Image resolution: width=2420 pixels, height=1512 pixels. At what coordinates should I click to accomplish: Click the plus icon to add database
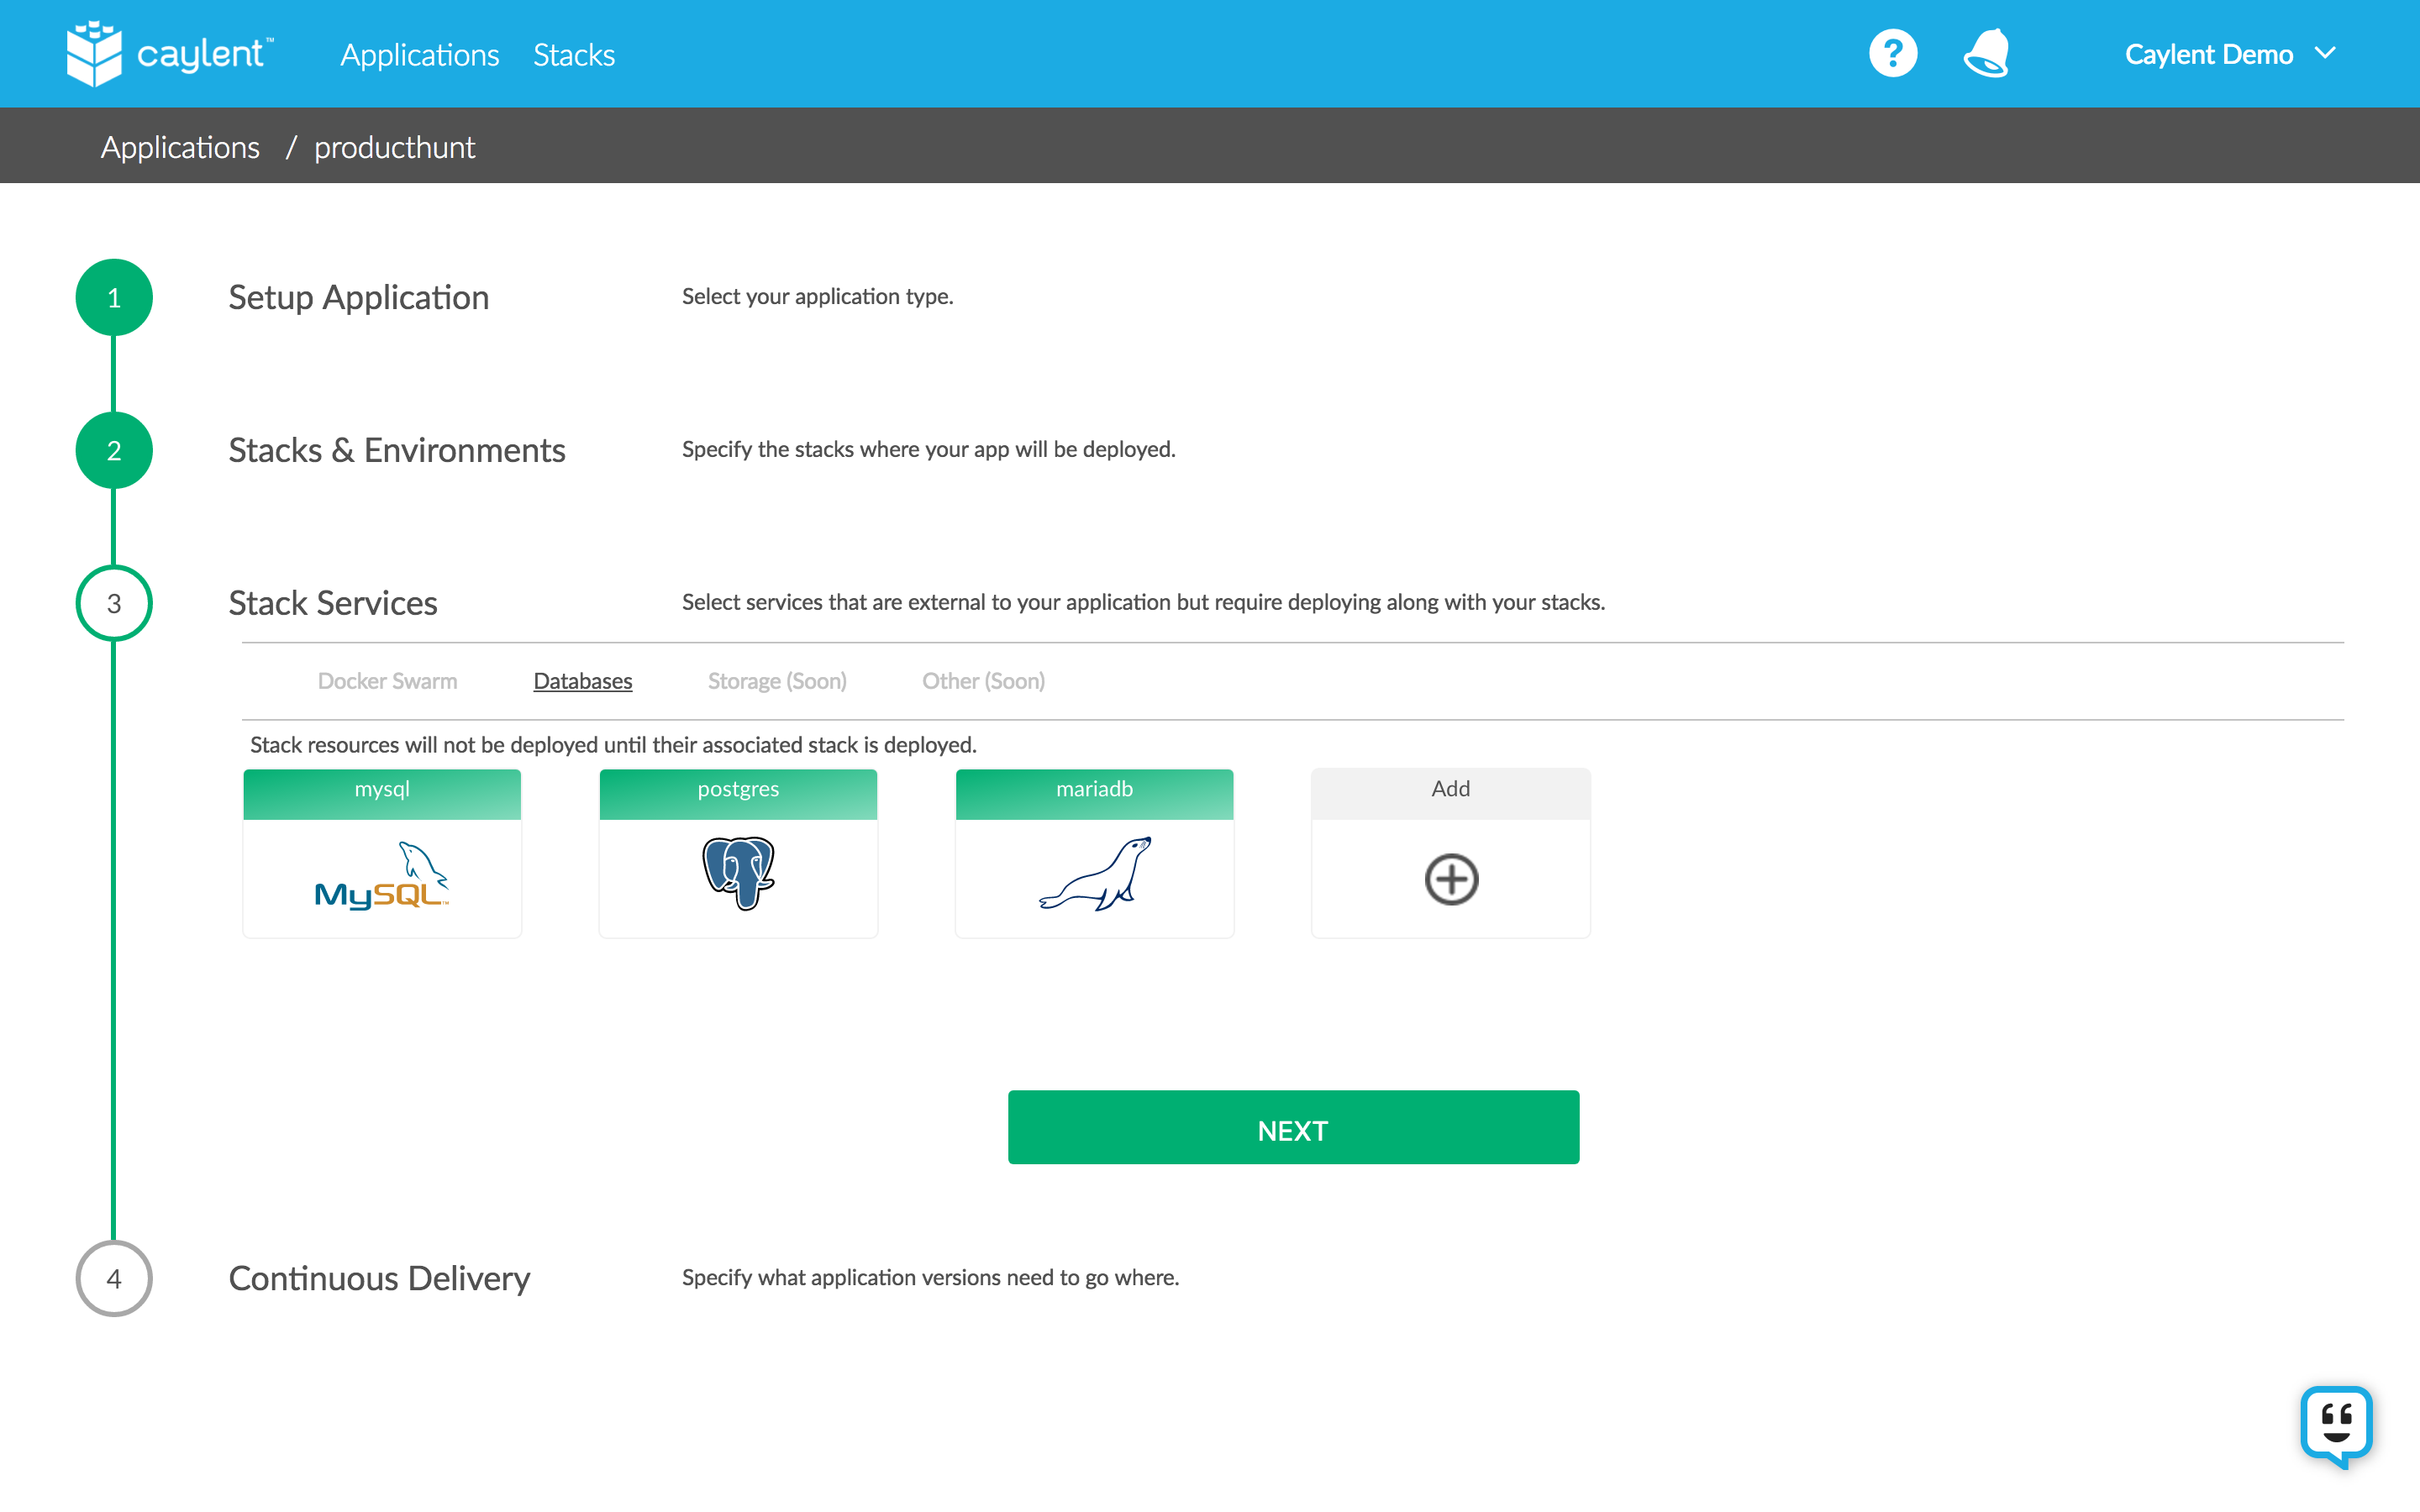1450,879
